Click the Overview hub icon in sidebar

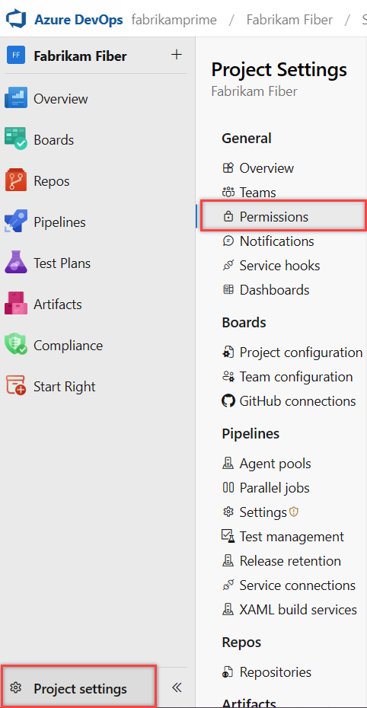[16, 98]
